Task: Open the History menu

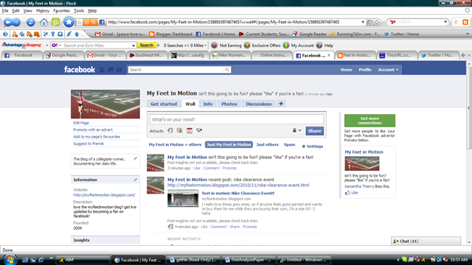Action: coord(43,11)
